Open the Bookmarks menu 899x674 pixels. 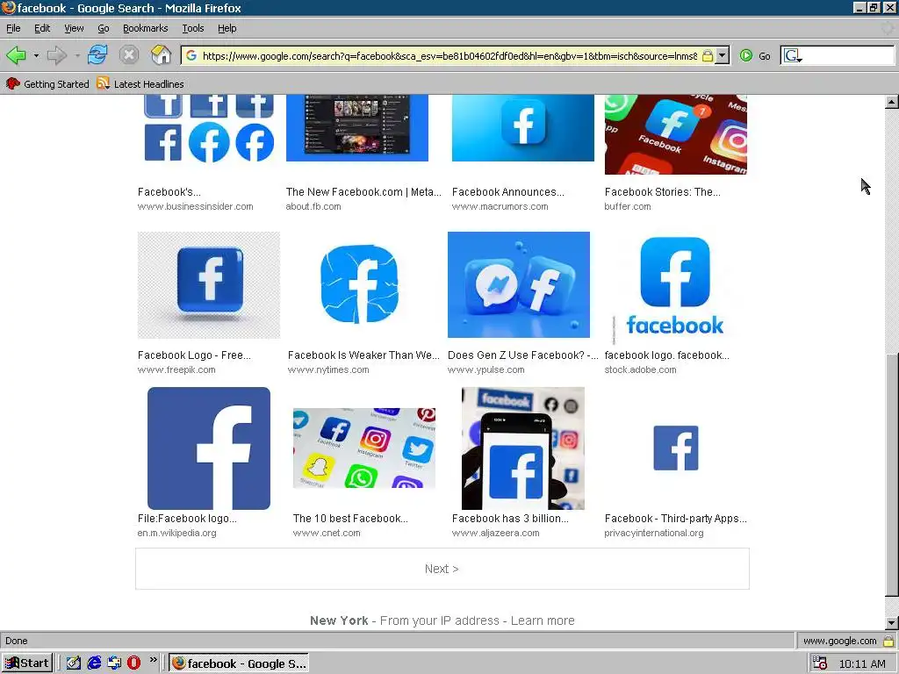point(145,28)
